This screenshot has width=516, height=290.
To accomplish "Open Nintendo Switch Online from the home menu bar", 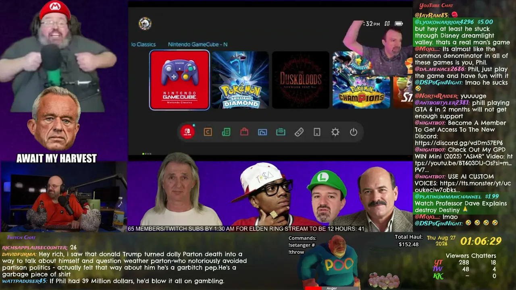I will tap(187, 132).
